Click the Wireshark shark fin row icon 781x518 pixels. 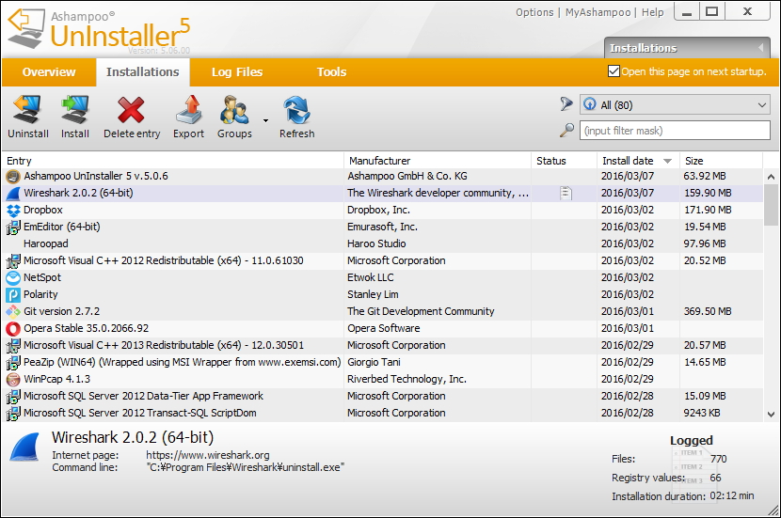click(13, 193)
